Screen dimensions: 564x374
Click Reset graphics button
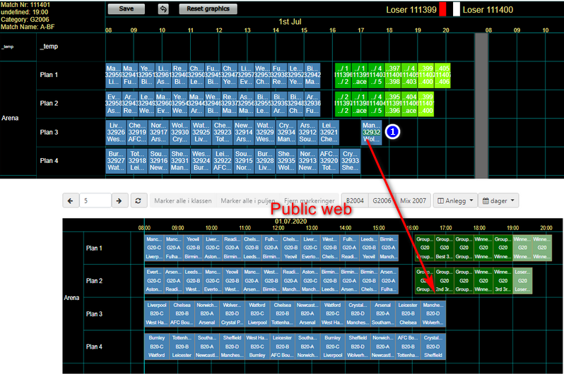click(208, 9)
